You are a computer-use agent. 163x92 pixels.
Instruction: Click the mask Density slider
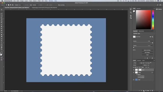143,43
